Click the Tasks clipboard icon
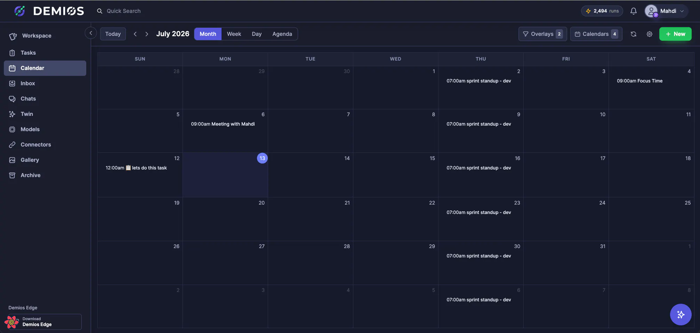700x333 pixels. point(12,53)
